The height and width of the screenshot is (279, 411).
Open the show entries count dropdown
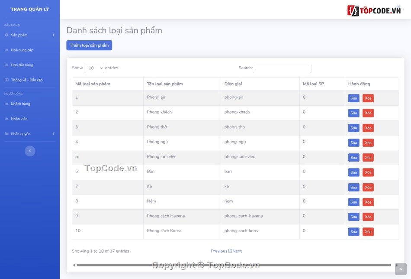click(94, 68)
